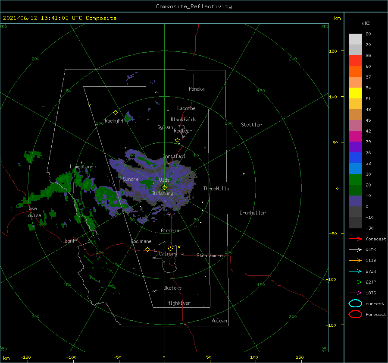388x363 pixels.
Task: Select the light gray 70-80 dBZ swatch
Action: point(355,39)
